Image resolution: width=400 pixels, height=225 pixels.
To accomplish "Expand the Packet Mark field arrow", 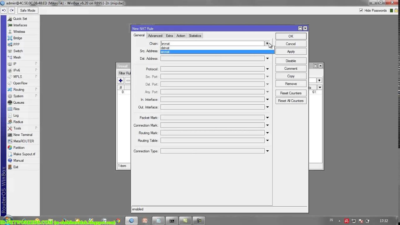I will click(x=267, y=118).
